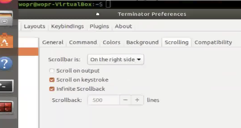This screenshot has height=128, width=241.
Task: Uncheck Scroll on keystroke
Action: (52, 80)
